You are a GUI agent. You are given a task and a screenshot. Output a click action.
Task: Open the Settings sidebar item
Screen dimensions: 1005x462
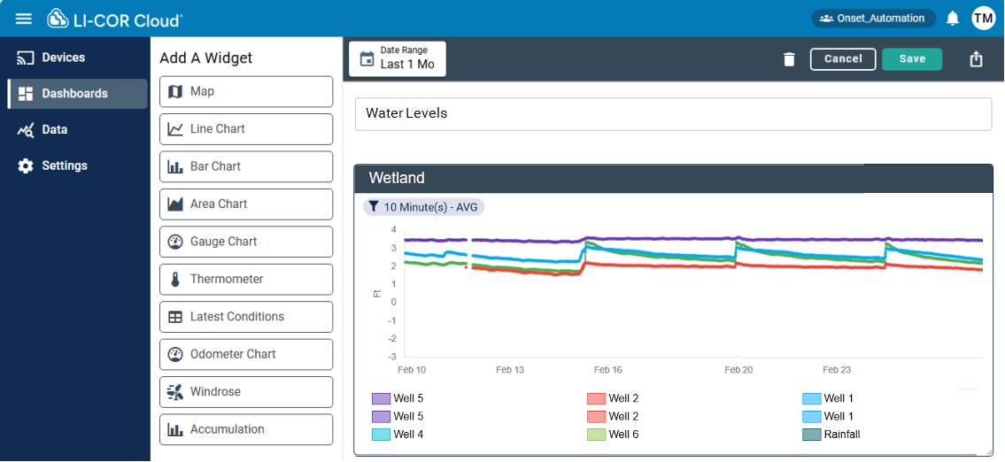(64, 166)
